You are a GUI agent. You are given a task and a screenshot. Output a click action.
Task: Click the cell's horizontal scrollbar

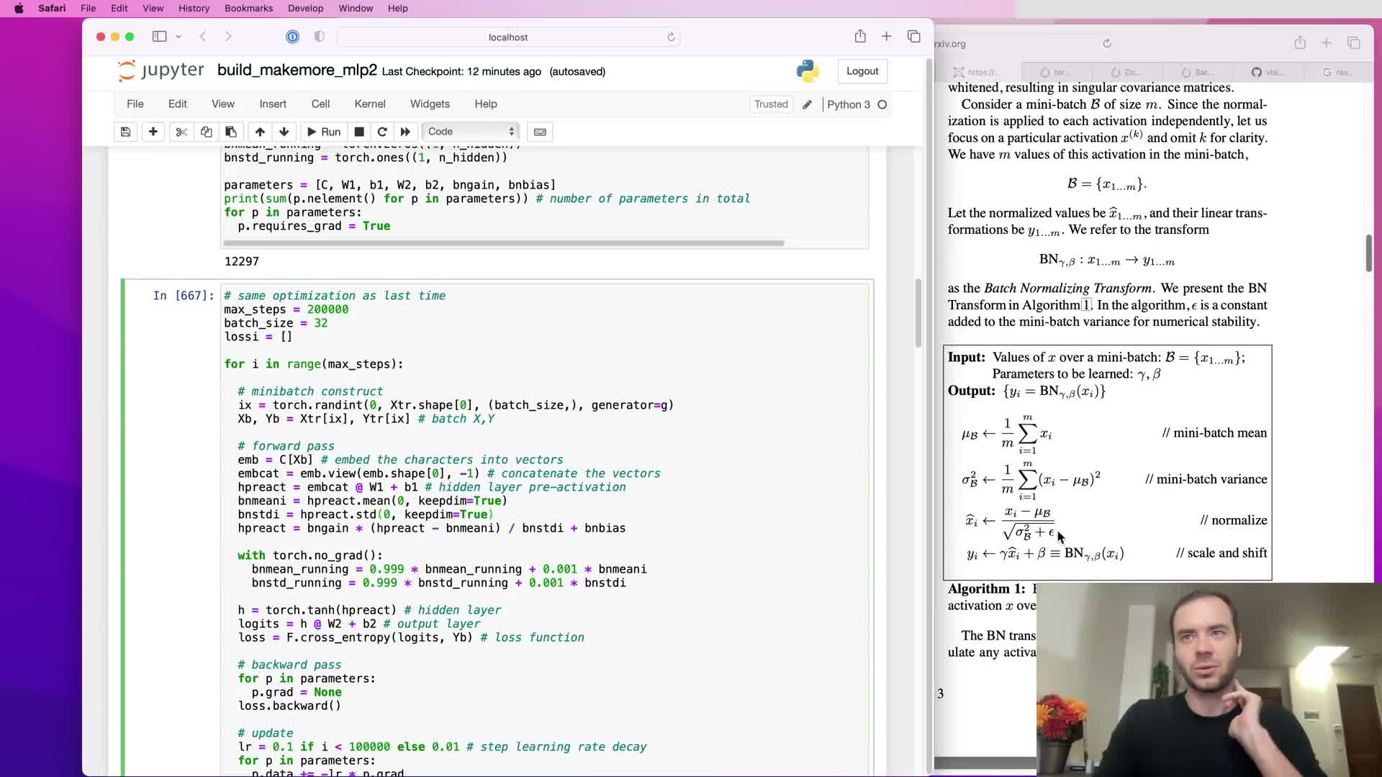coord(504,243)
